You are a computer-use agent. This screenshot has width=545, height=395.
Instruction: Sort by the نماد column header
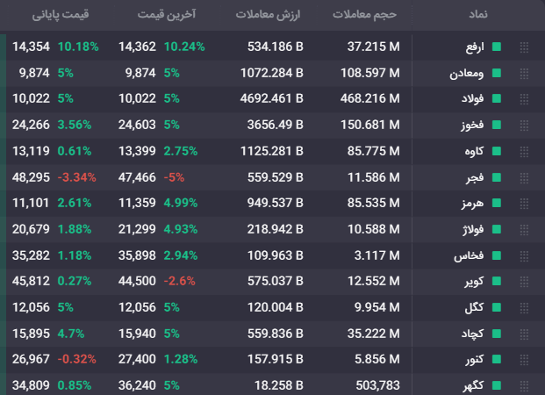coord(478,14)
